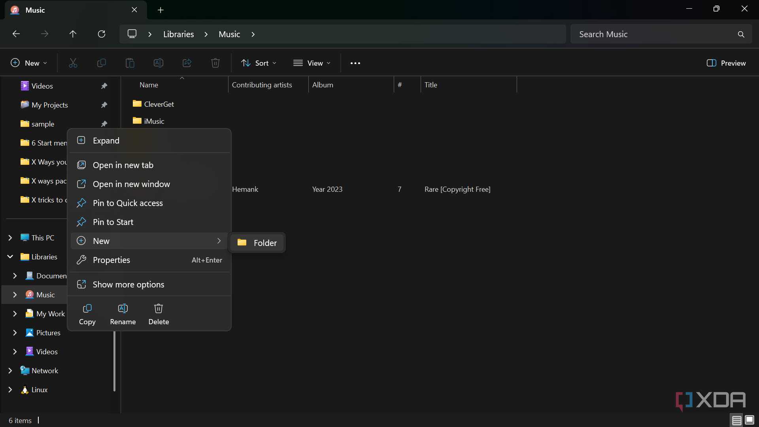Switch to large icons view in status bar
The height and width of the screenshot is (427, 759).
pos(750,420)
